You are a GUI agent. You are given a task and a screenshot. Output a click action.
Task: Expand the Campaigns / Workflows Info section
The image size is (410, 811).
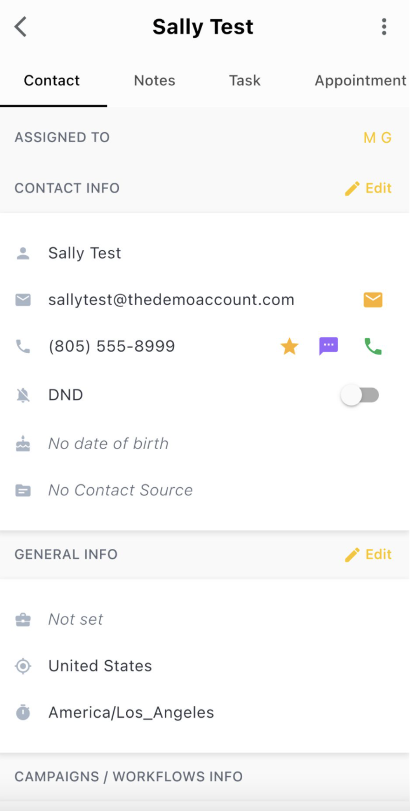129,777
